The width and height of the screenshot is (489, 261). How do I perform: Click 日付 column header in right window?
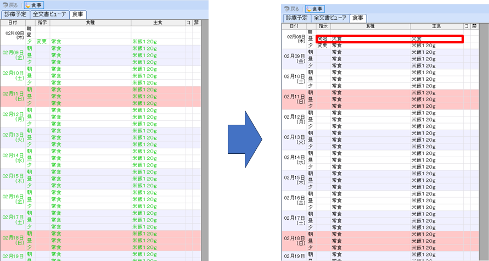click(x=294, y=26)
